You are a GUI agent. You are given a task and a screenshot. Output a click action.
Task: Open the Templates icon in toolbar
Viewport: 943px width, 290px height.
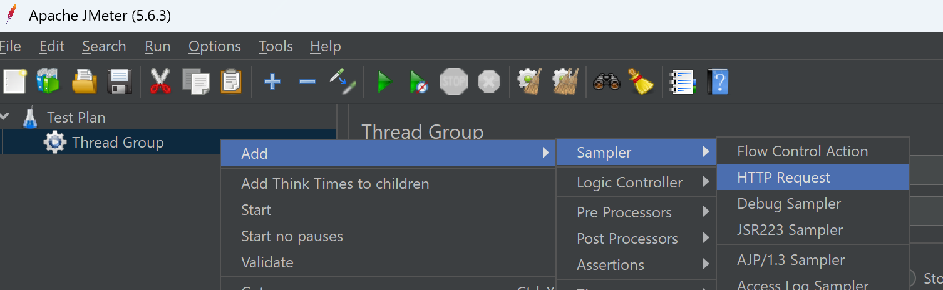coord(48,82)
